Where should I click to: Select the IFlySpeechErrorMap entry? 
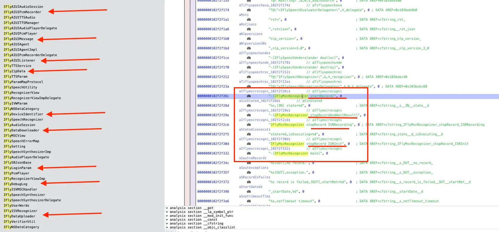pyautogui.click(x=21, y=141)
